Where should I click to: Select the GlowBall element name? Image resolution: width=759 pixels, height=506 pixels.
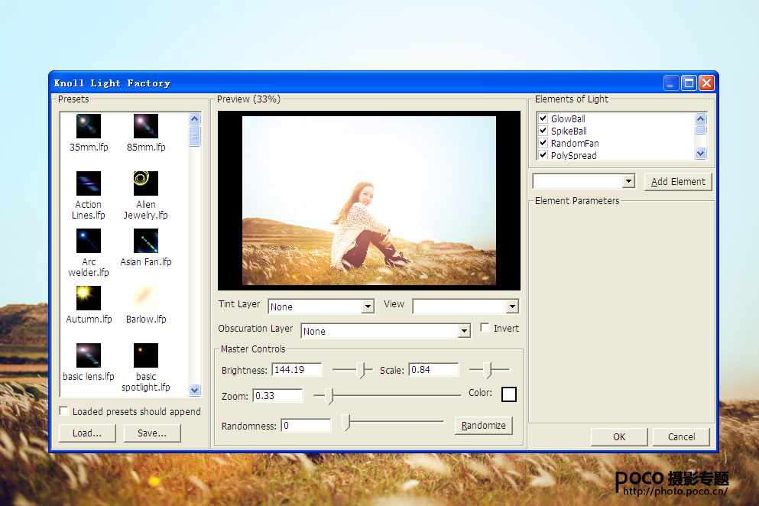pos(568,118)
